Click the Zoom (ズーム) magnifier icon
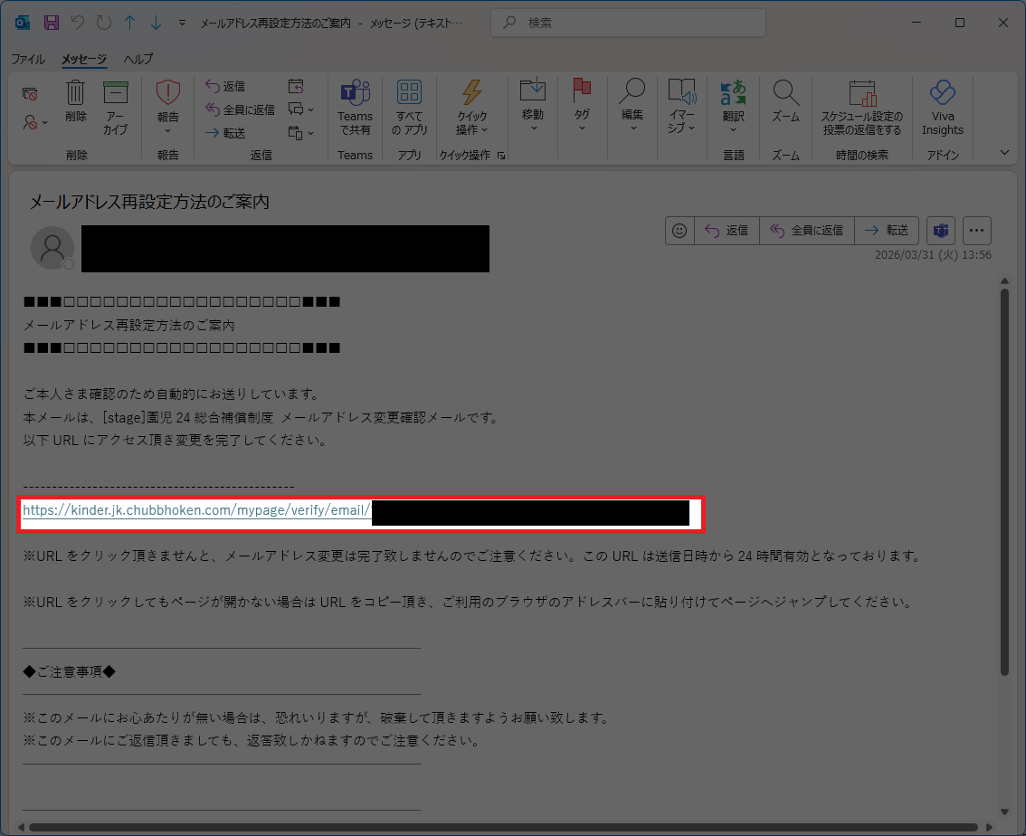This screenshot has width=1026, height=836. [x=785, y=94]
